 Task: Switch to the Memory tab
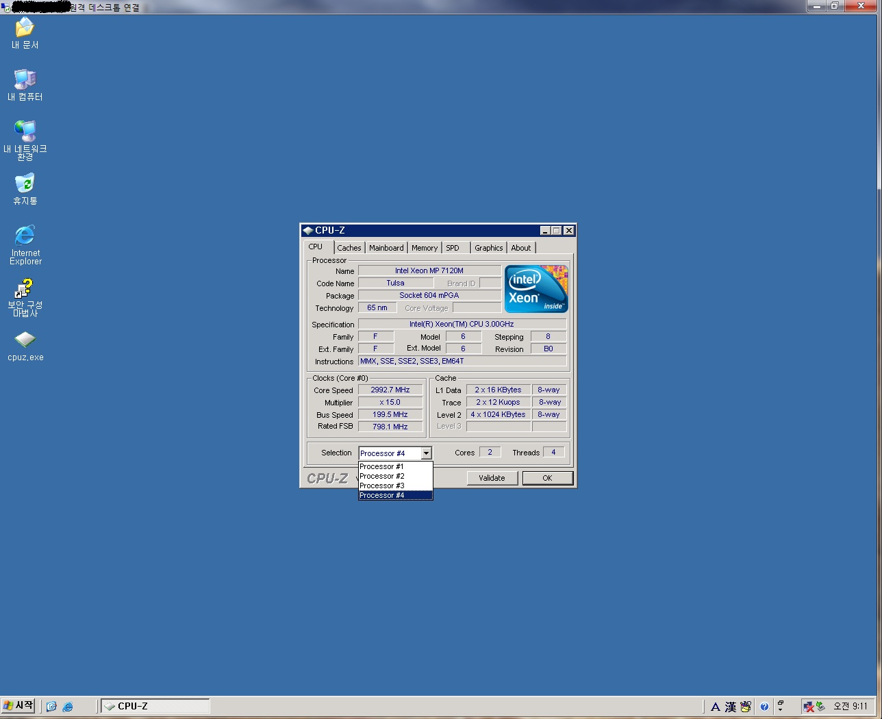(x=425, y=248)
